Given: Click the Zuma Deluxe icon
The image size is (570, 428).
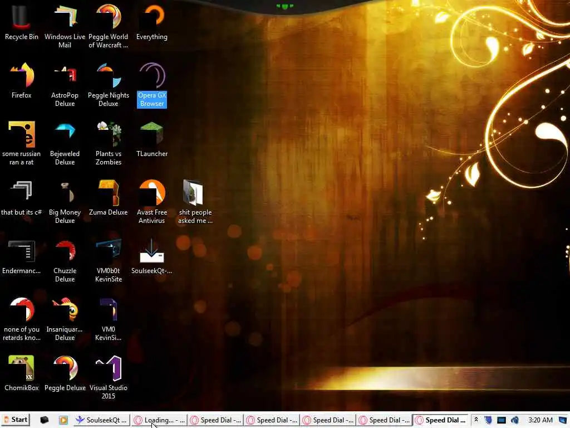Looking at the screenshot, I should (109, 198).
